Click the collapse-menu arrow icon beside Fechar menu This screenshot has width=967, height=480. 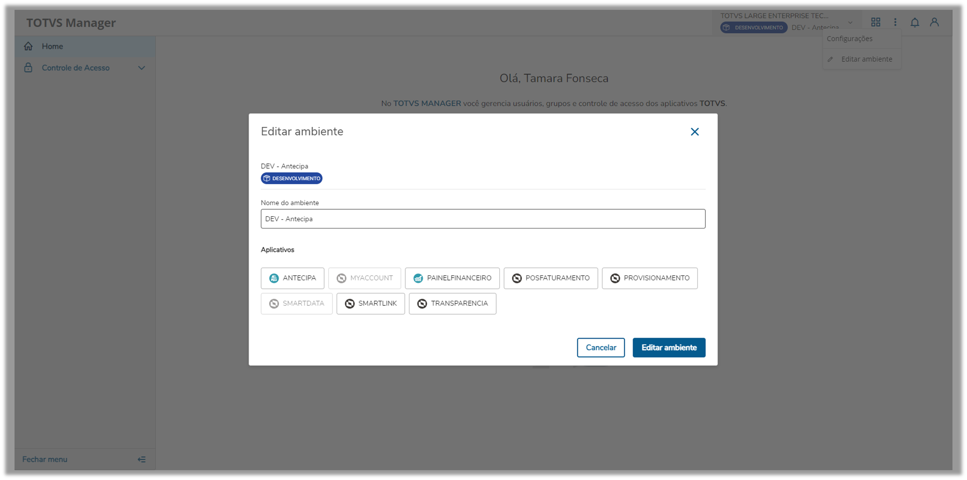click(x=142, y=459)
